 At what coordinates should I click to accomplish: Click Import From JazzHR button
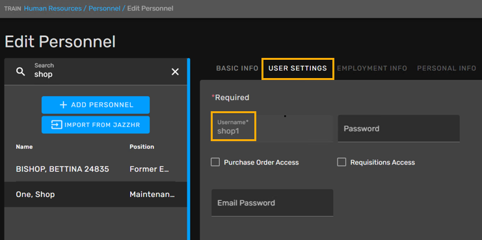pos(96,125)
